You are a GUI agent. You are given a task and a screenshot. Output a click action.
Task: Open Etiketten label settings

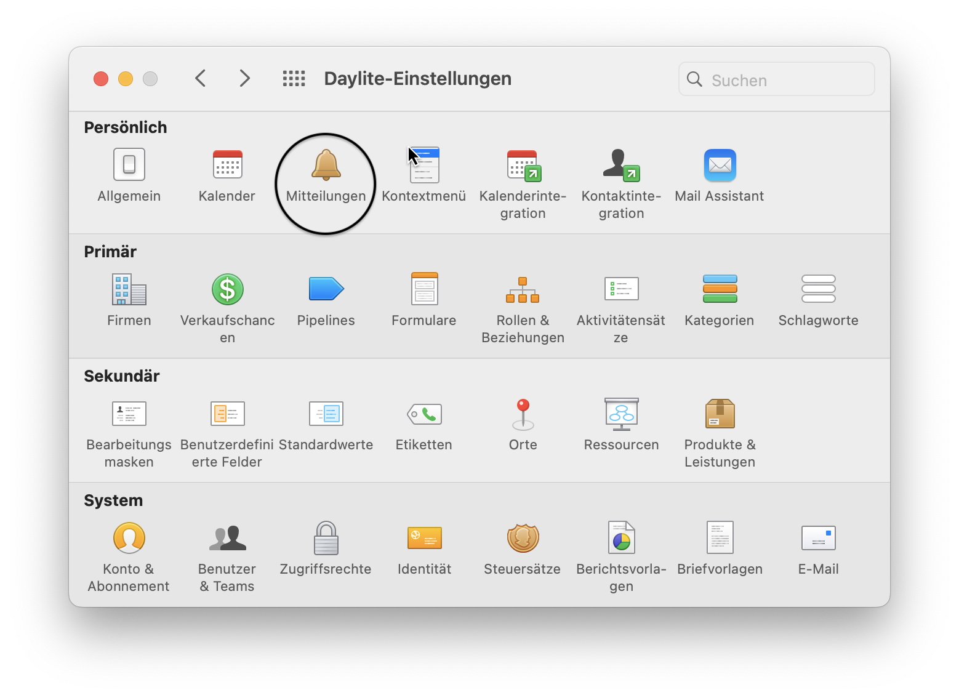(x=424, y=414)
